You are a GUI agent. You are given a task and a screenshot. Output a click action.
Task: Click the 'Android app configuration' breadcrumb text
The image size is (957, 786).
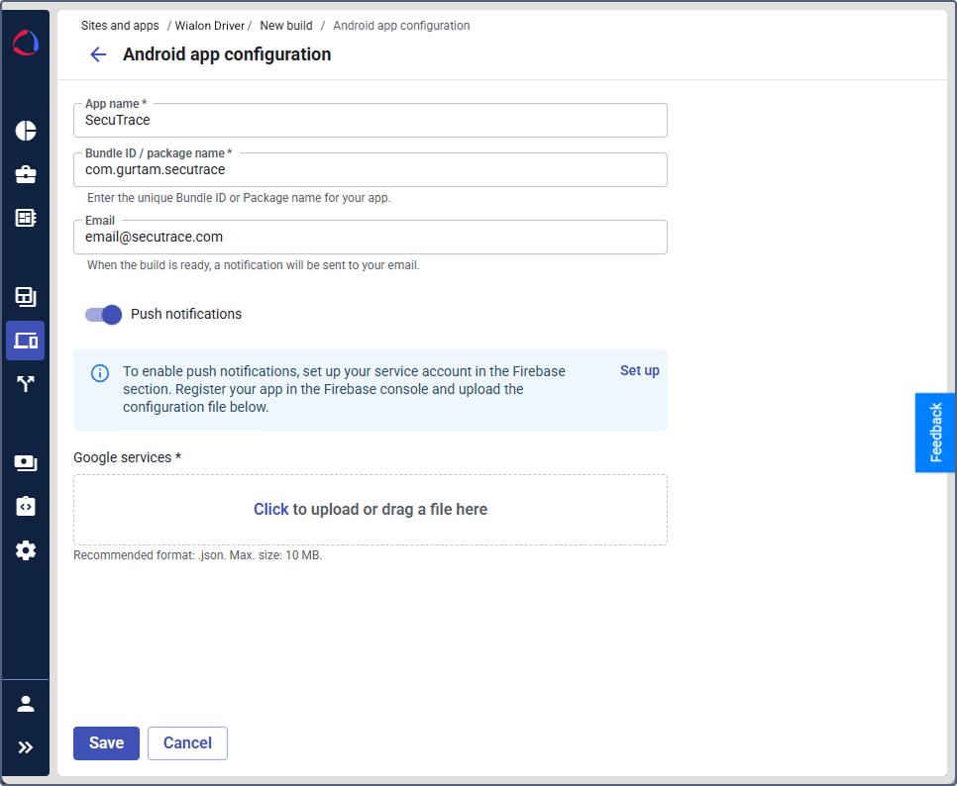pos(401,26)
